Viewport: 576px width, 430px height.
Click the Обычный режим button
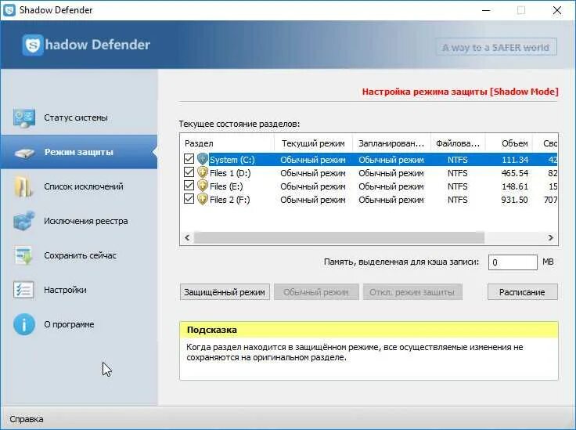click(x=316, y=292)
